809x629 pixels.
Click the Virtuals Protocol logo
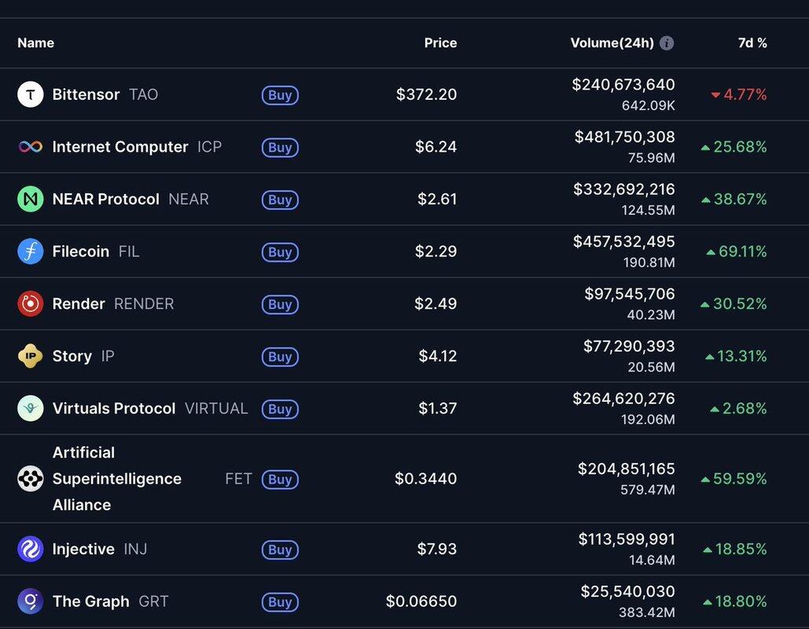click(30, 409)
